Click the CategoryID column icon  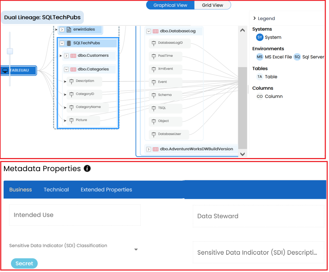tap(71, 94)
